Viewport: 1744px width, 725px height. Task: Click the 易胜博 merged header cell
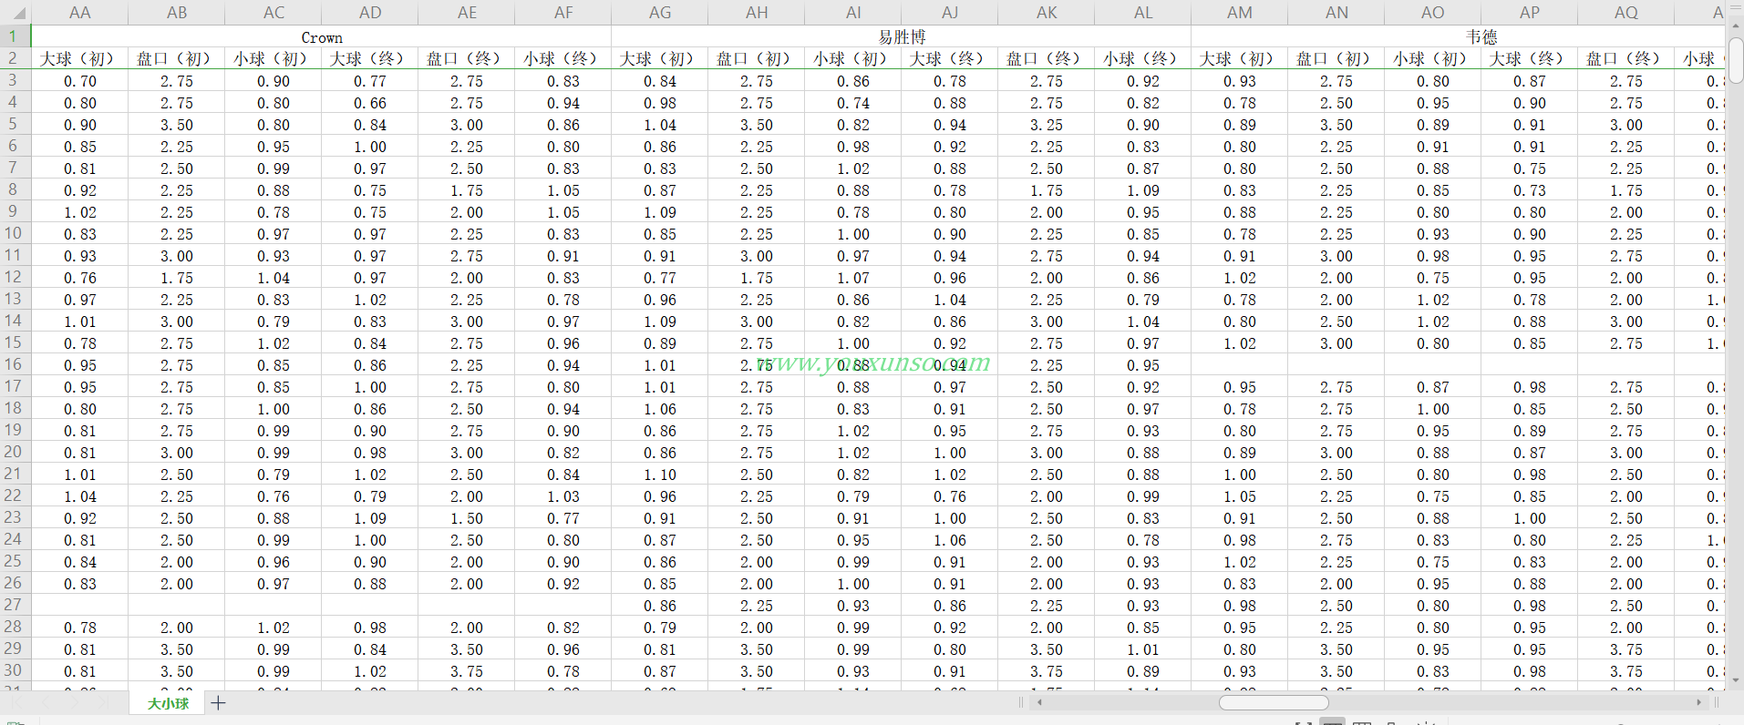click(x=902, y=37)
